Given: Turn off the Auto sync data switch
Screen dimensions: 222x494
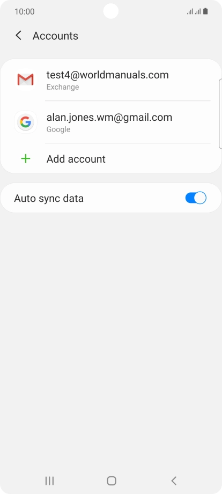Looking at the screenshot, I should coord(196,198).
